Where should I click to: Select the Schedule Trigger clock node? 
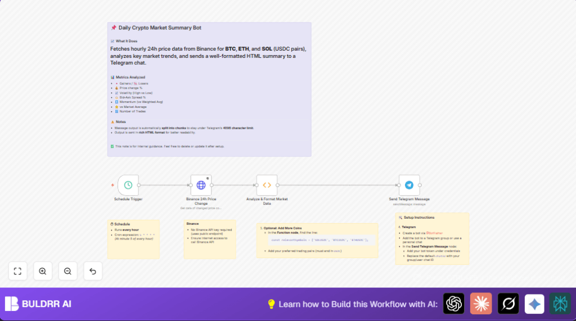point(128,185)
